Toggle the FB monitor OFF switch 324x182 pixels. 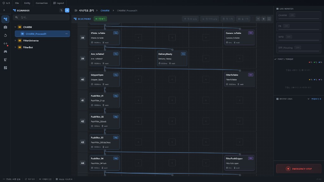coord(286,26)
